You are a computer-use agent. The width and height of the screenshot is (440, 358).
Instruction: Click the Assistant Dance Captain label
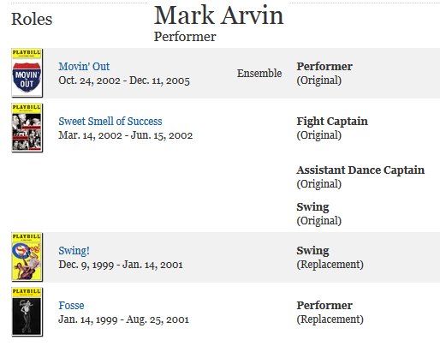(x=360, y=170)
